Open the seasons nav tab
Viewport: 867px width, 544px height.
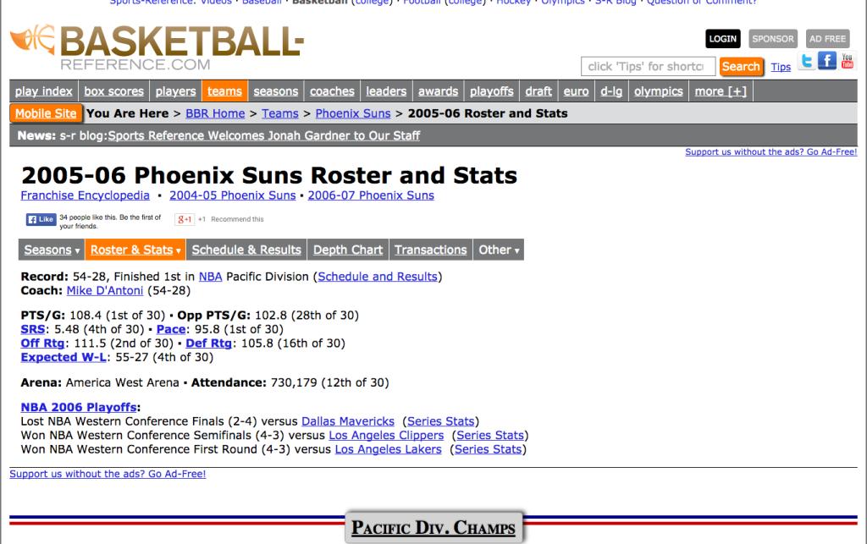pos(276,91)
